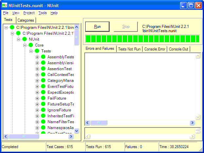Click the NUnitTests.nunit file path label
Image resolution: width=204 pixels, height=153 pixels.
click(x=166, y=29)
